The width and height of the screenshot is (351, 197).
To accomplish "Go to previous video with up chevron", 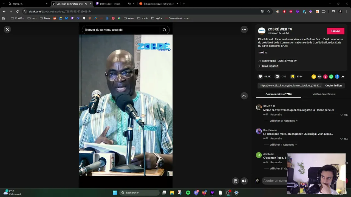I will (244, 96).
